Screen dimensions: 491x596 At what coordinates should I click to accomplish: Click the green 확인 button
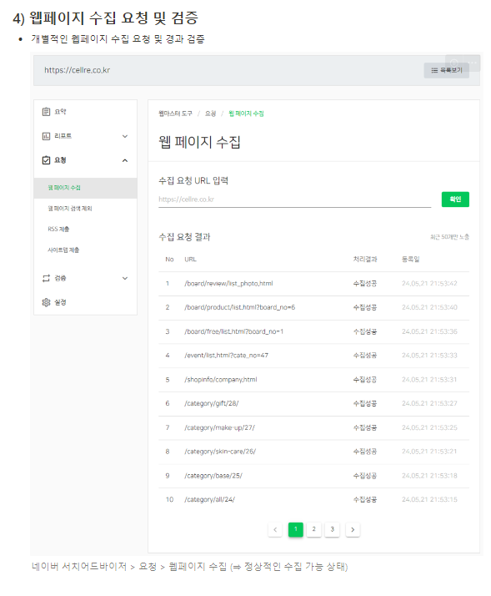pos(455,200)
